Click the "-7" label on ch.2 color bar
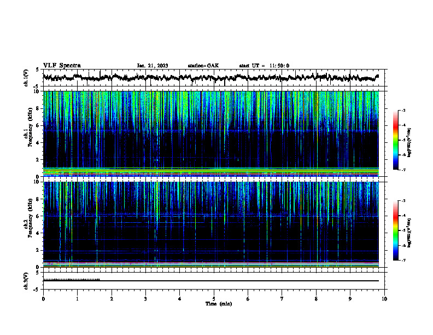The image size is (433, 335). click(403, 261)
